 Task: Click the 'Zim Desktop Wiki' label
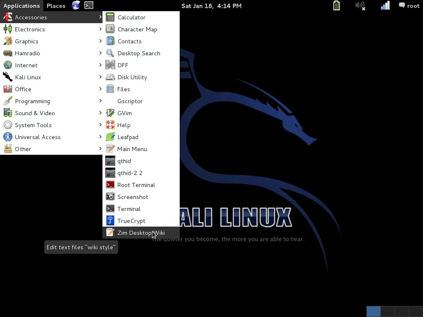[141, 233]
